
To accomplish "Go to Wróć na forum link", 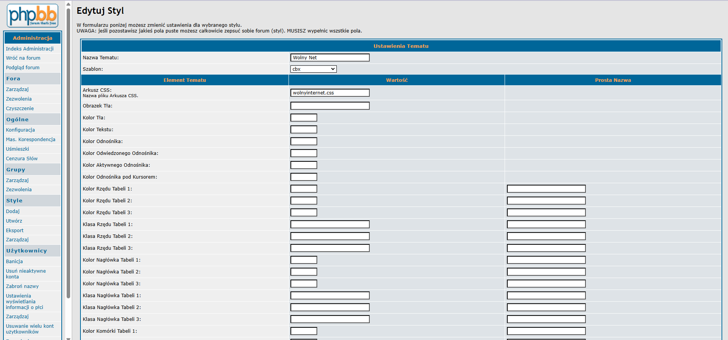I will point(23,58).
